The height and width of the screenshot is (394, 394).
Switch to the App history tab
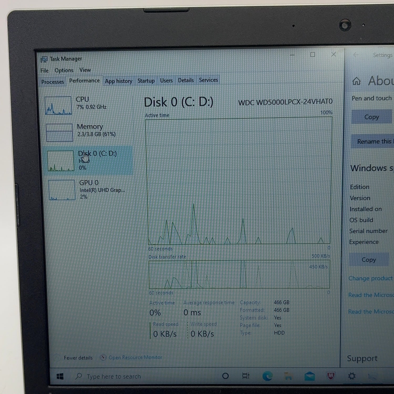coord(119,81)
